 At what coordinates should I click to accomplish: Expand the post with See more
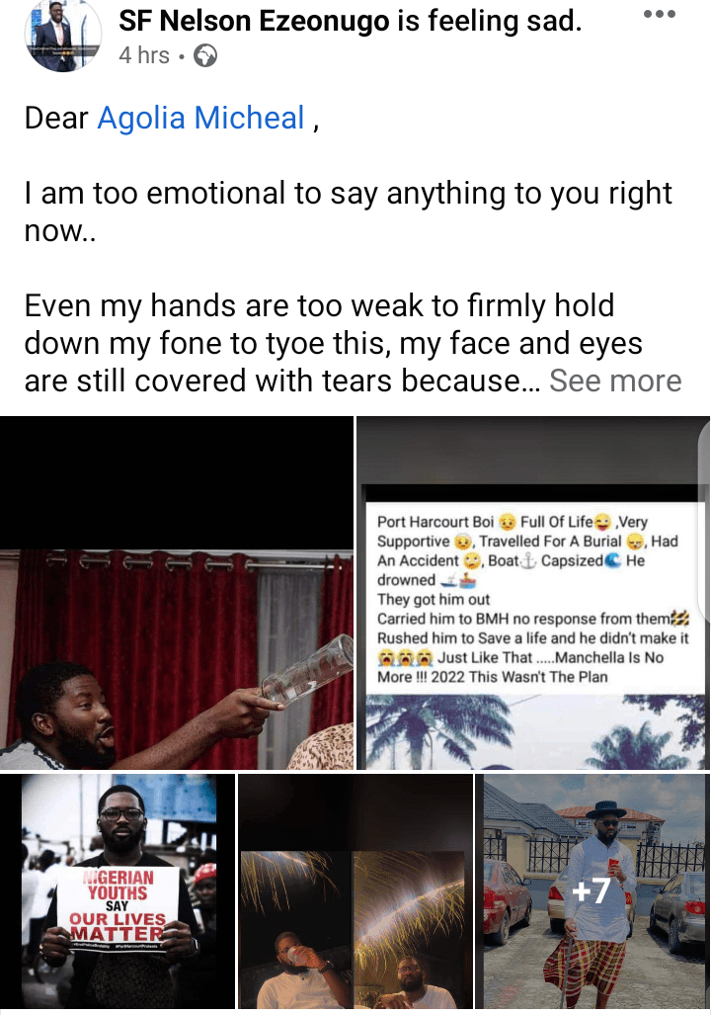pos(615,381)
